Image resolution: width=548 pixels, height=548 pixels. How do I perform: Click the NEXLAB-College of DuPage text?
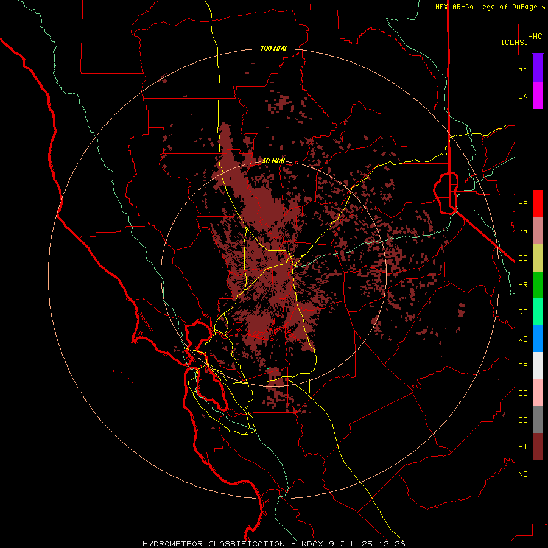click(x=487, y=7)
